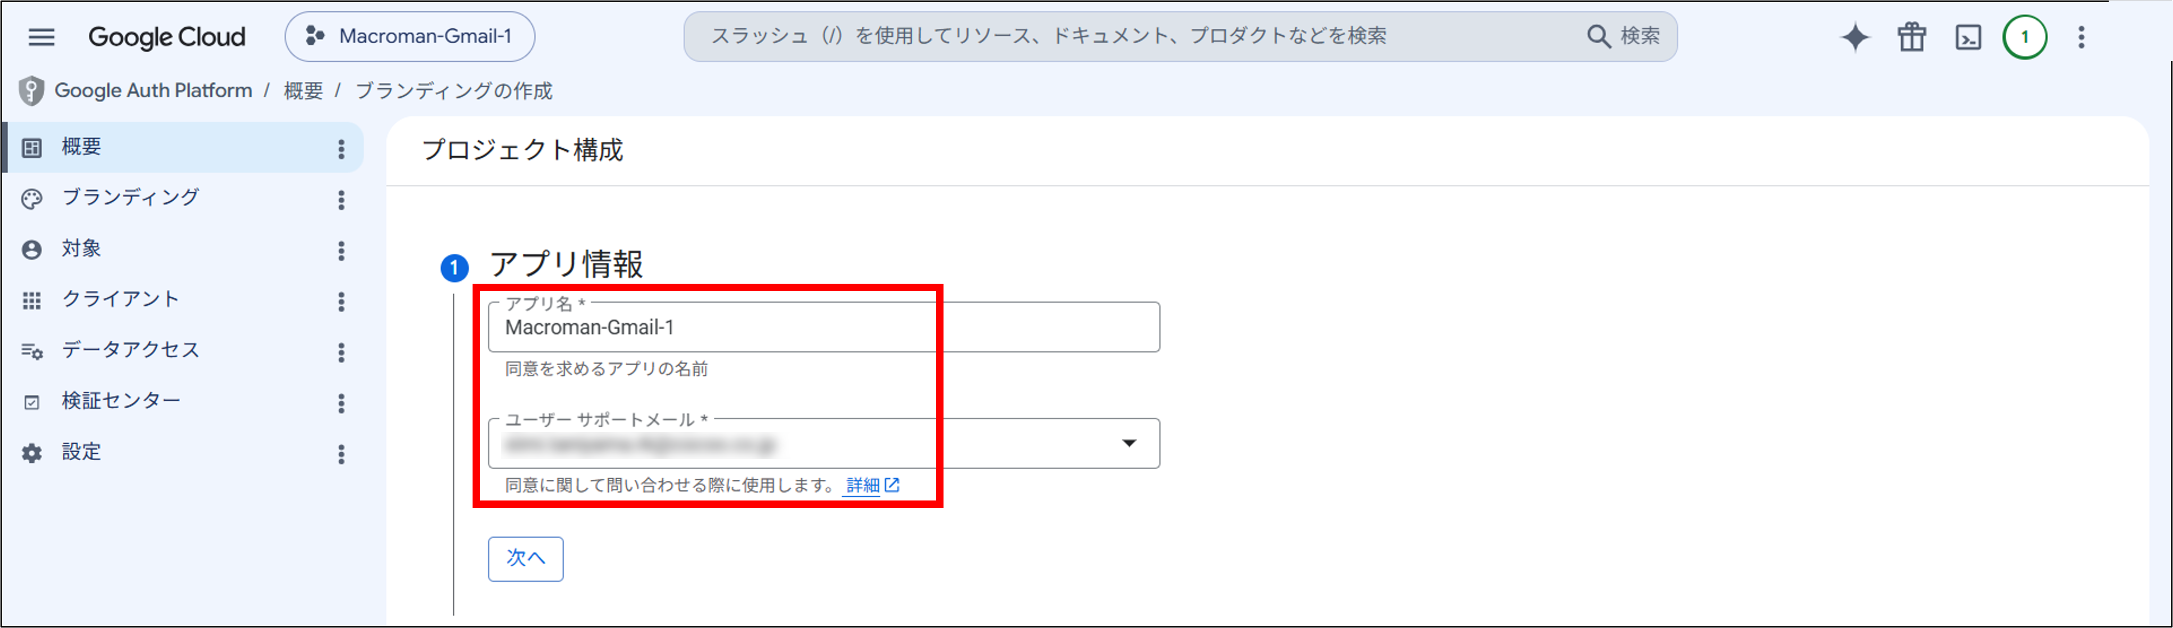The width and height of the screenshot is (2173, 628).
Task: Click the 概要 dashboard icon
Action: [x=31, y=148]
